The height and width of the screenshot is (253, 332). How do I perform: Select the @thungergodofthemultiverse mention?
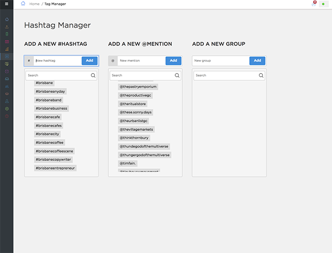pos(145,155)
